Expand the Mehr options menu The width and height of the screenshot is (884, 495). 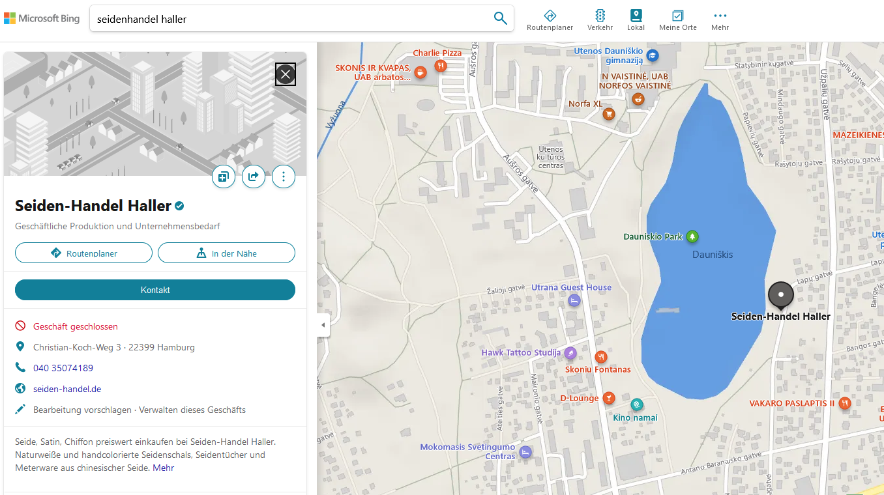coord(720,20)
